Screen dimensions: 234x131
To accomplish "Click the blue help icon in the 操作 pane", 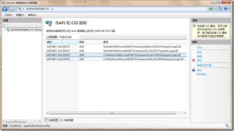I will click(194, 70).
